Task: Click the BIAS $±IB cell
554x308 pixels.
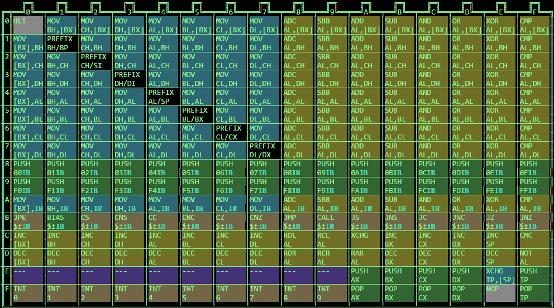Action: [x=62, y=222]
